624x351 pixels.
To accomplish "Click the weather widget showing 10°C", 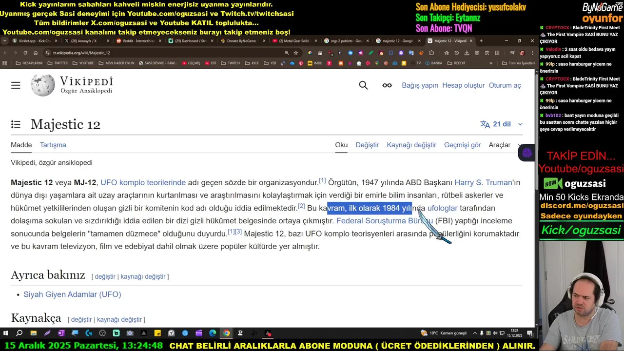I will pyautogui.click(x=444, y=333).
